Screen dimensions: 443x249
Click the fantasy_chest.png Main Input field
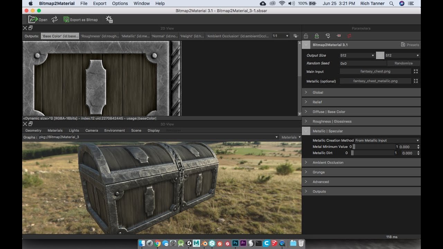pyautogui.click(x=375, y=72)
